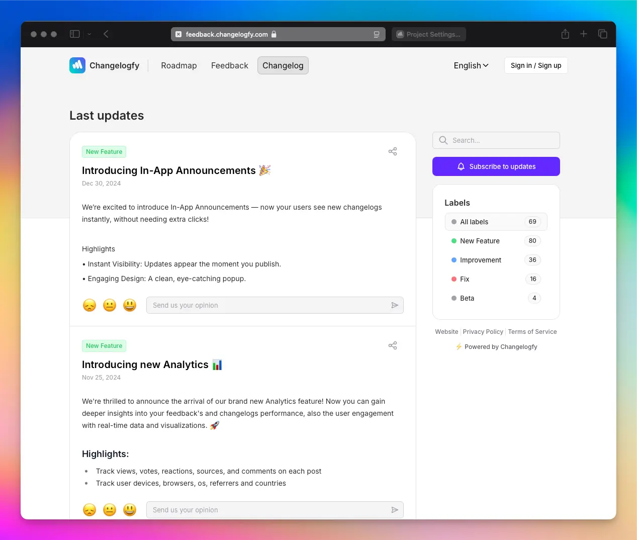637x540 pixels.
Task: React happy face on Analytics post
Action: (130, 510)
